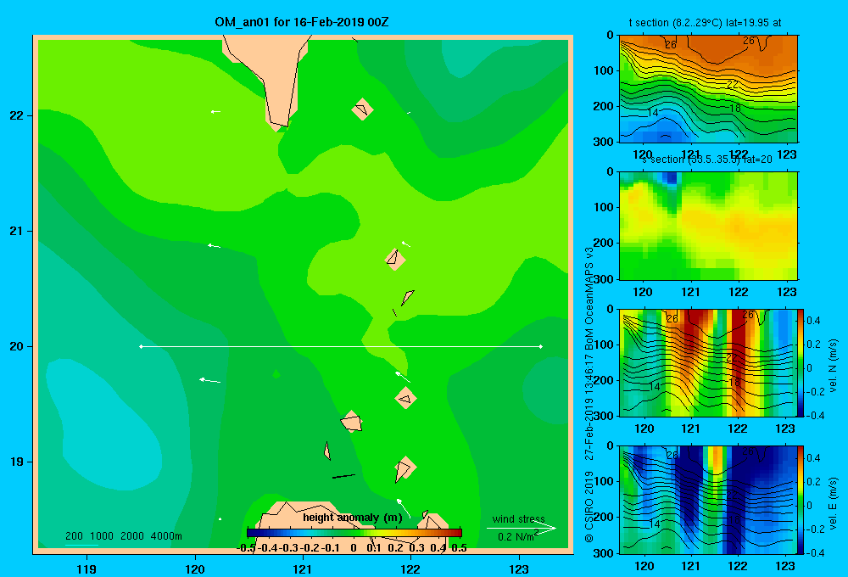Click the 'vel. E (m/s)' axis label
The image size is (848, 577).
833,501
